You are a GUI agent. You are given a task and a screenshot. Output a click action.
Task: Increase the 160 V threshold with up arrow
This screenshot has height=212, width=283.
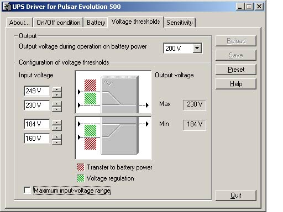tap(57, 137)
